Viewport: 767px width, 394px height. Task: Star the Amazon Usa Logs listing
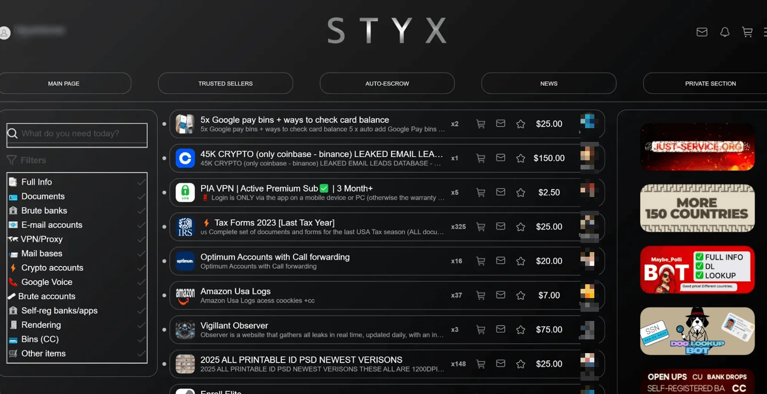[520, 295]
